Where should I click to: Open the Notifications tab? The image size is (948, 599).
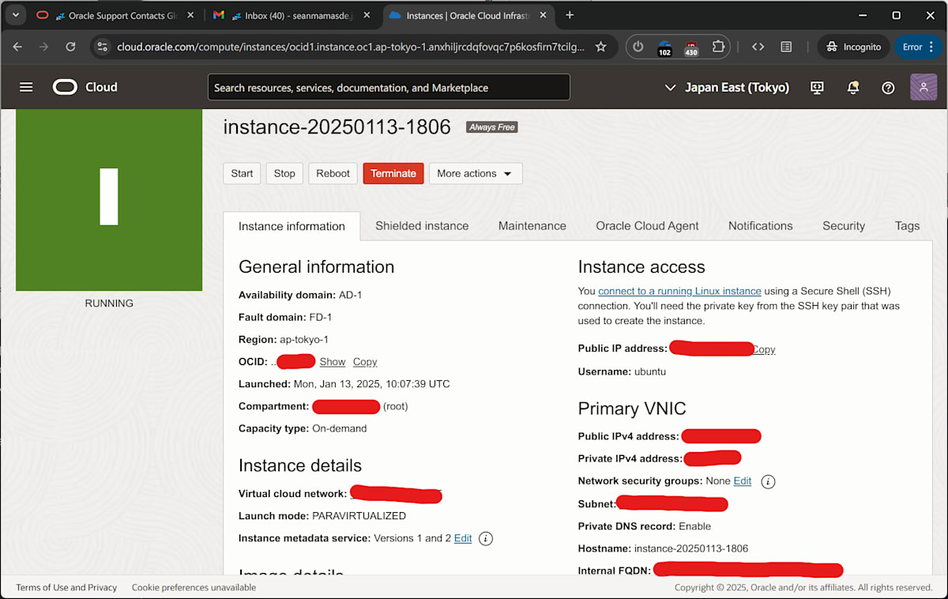(x=760, y=226)
